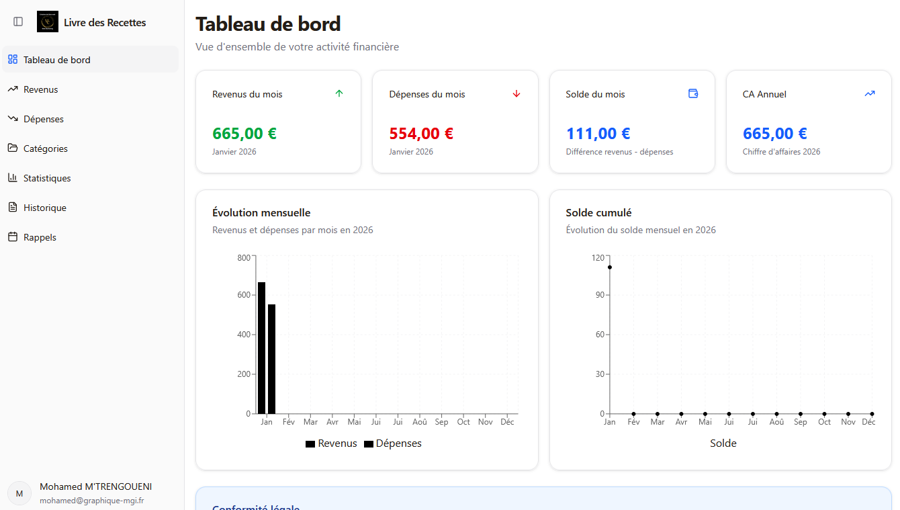
Task: Click the trend icon on CA Annuel card
Action: [x=870, y=93]
